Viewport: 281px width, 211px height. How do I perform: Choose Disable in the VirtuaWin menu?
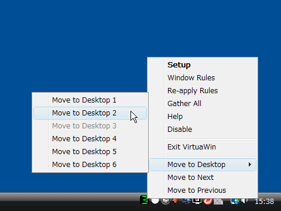click(203, 130)
